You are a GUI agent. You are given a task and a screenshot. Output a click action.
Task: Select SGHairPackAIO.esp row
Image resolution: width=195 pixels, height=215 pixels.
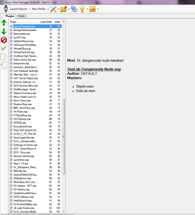point(35,52)
